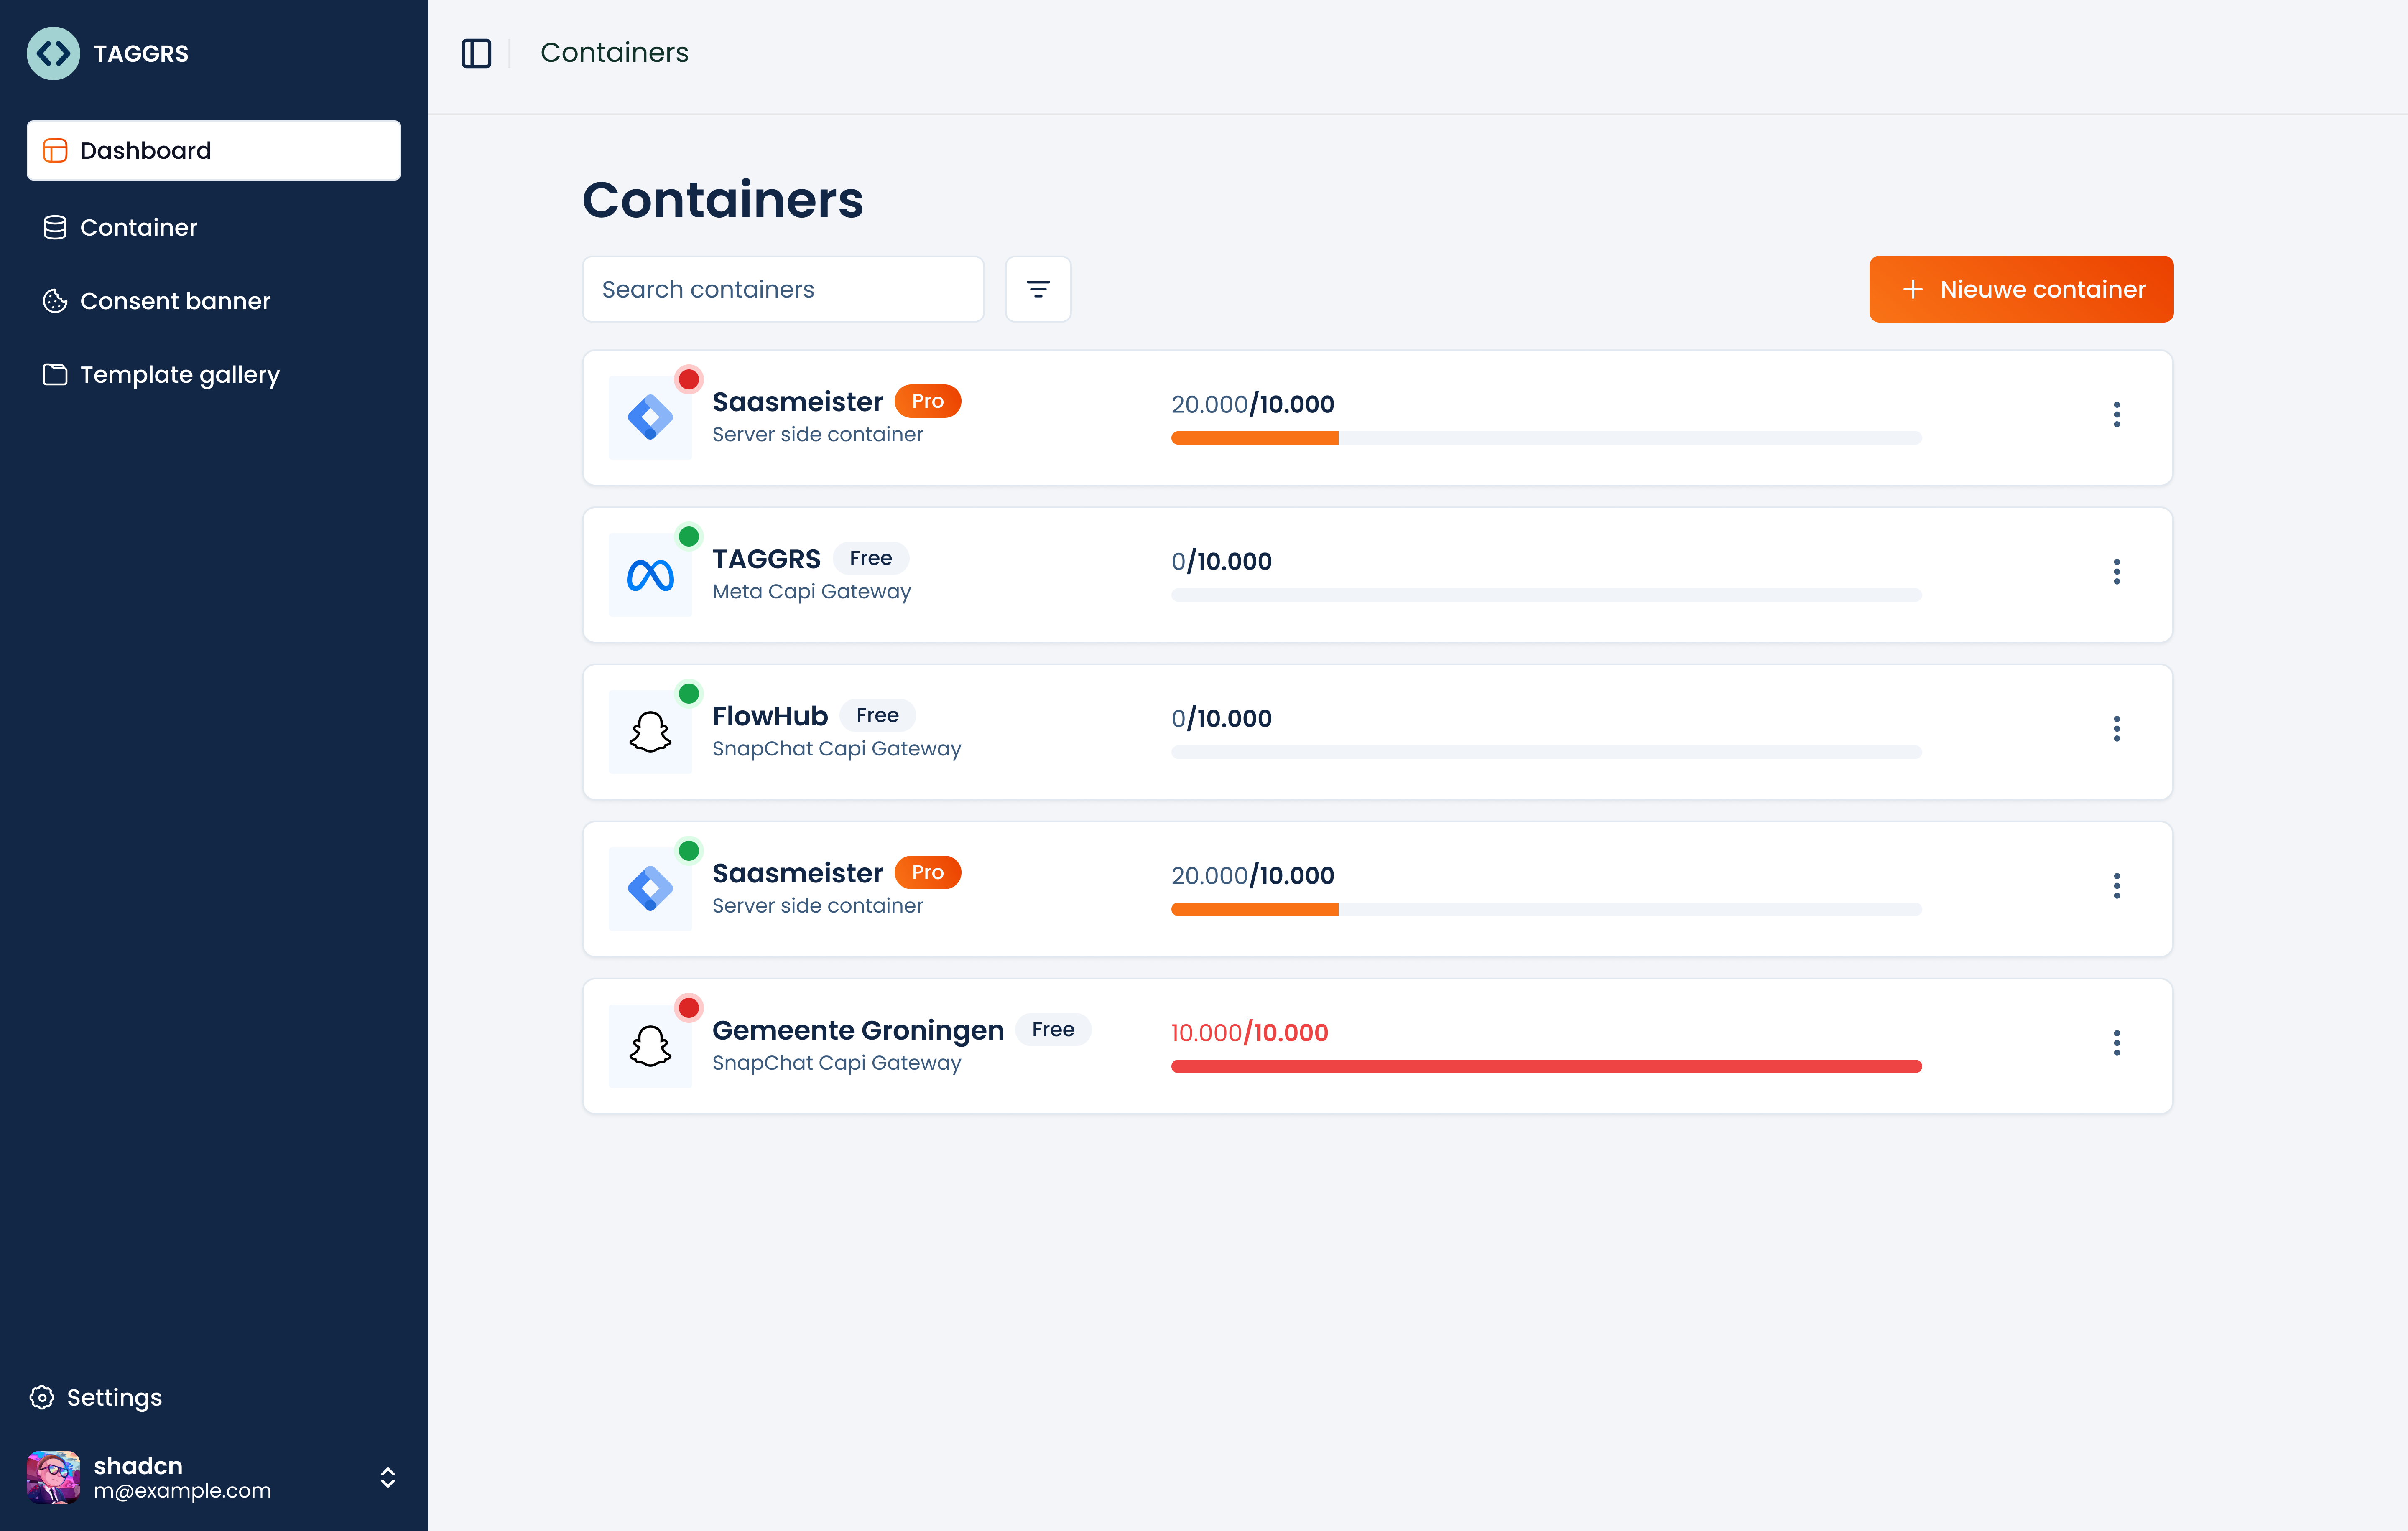Click the green status dot on TAGGRS container
Viewport: 2408px width, 1531px height.
pos(689,537)
